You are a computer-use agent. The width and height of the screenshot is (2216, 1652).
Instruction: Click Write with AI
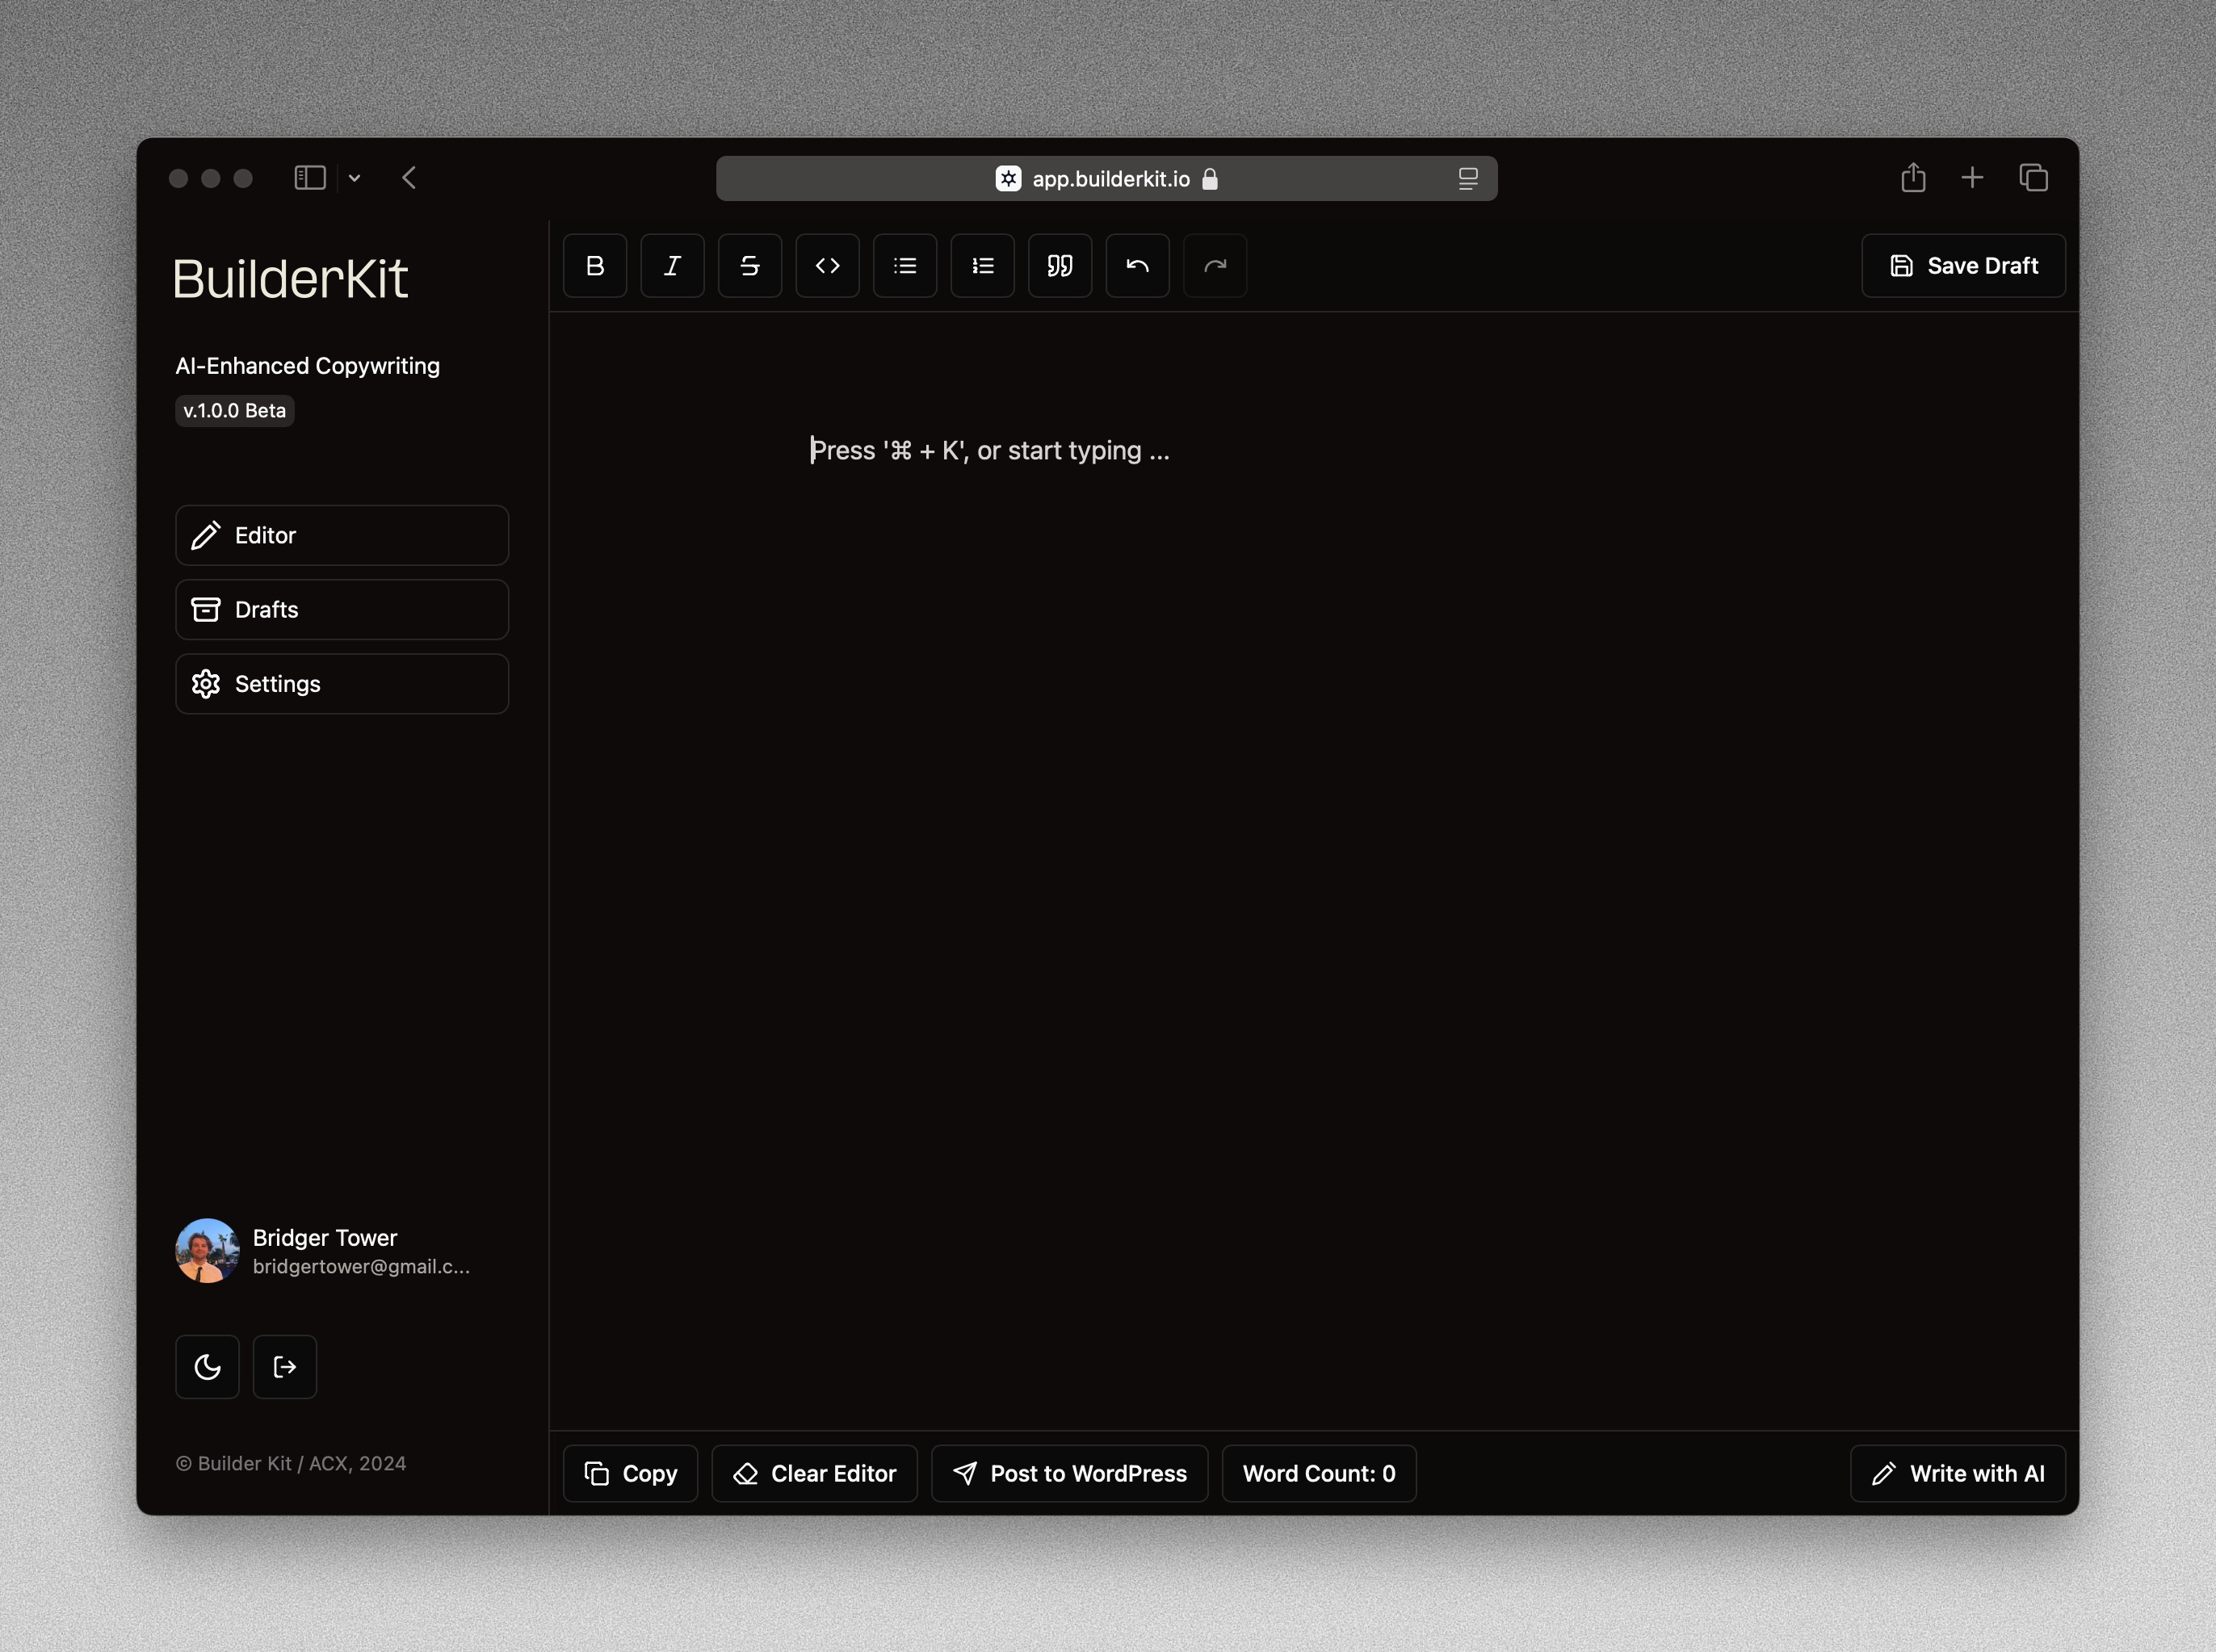point(1957,1474)
